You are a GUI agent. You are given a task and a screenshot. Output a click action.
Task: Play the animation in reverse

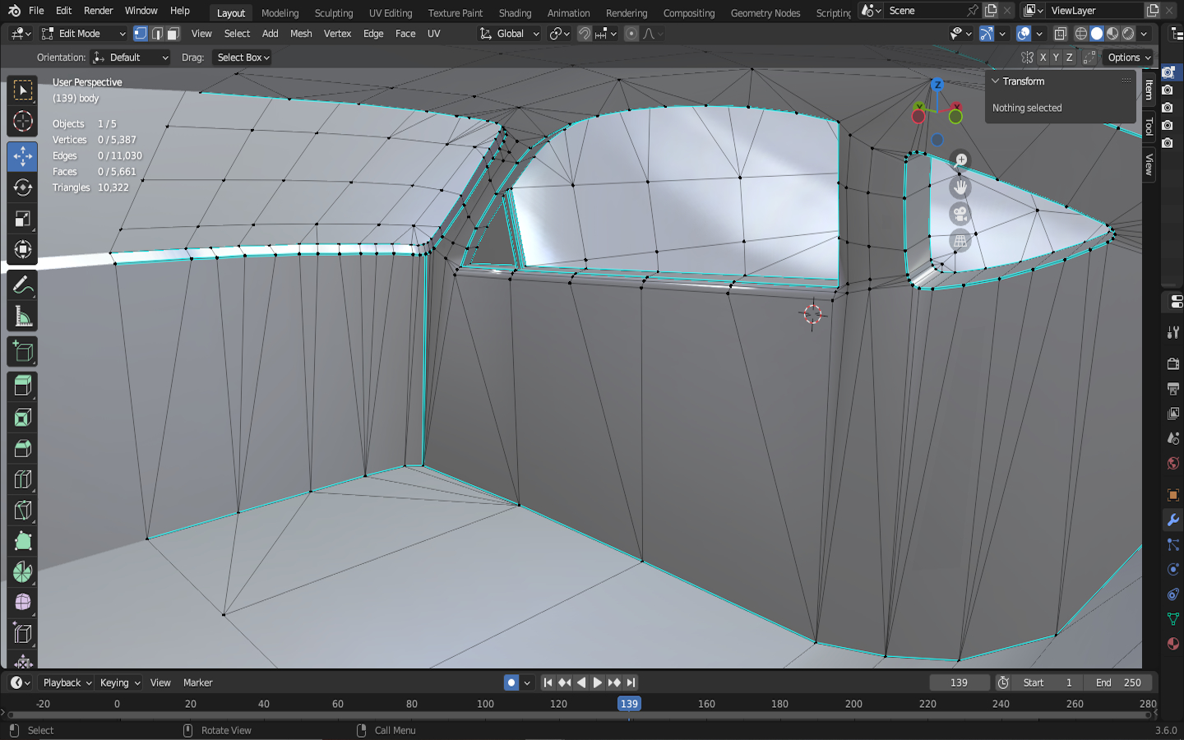[x=581, y=682]
